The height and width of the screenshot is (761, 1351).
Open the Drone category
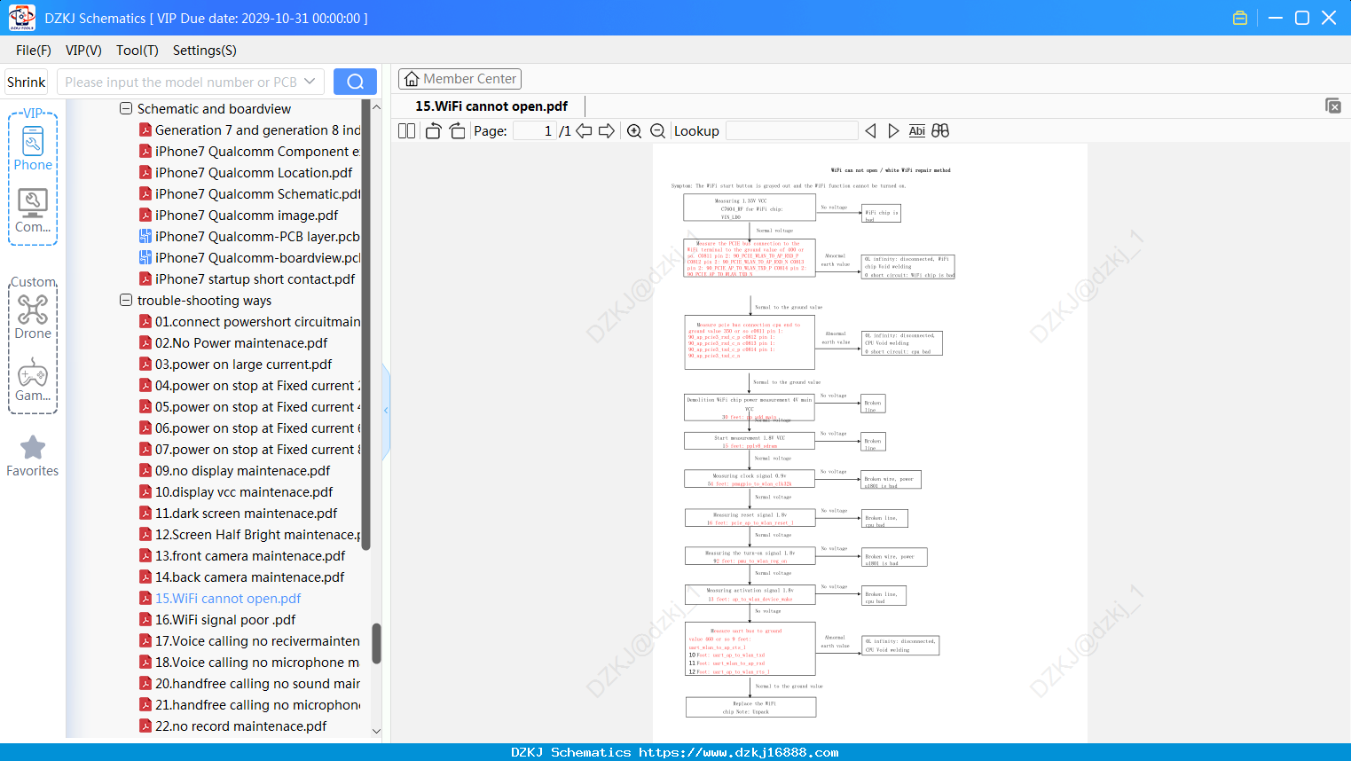tap(33, 317)
